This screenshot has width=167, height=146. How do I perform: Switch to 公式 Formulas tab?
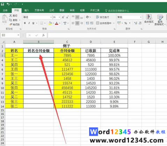pyautogui.click(x=52, y=11)
